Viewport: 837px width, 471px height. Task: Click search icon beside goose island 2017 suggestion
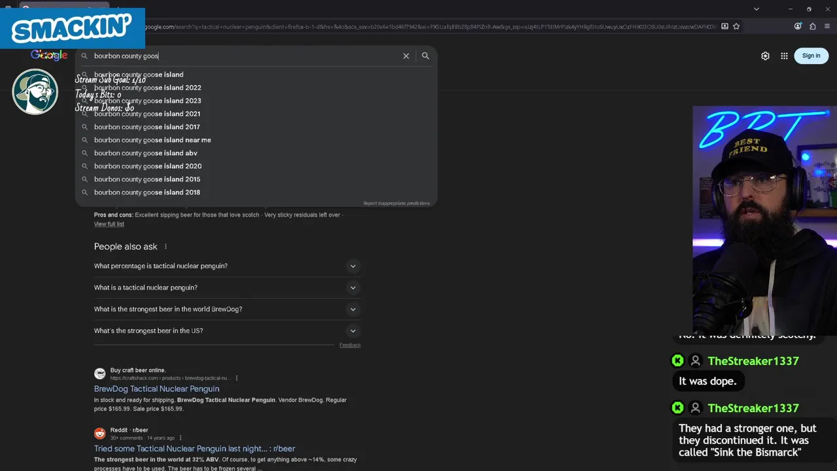pyautogui.click(x=84, y=127)
